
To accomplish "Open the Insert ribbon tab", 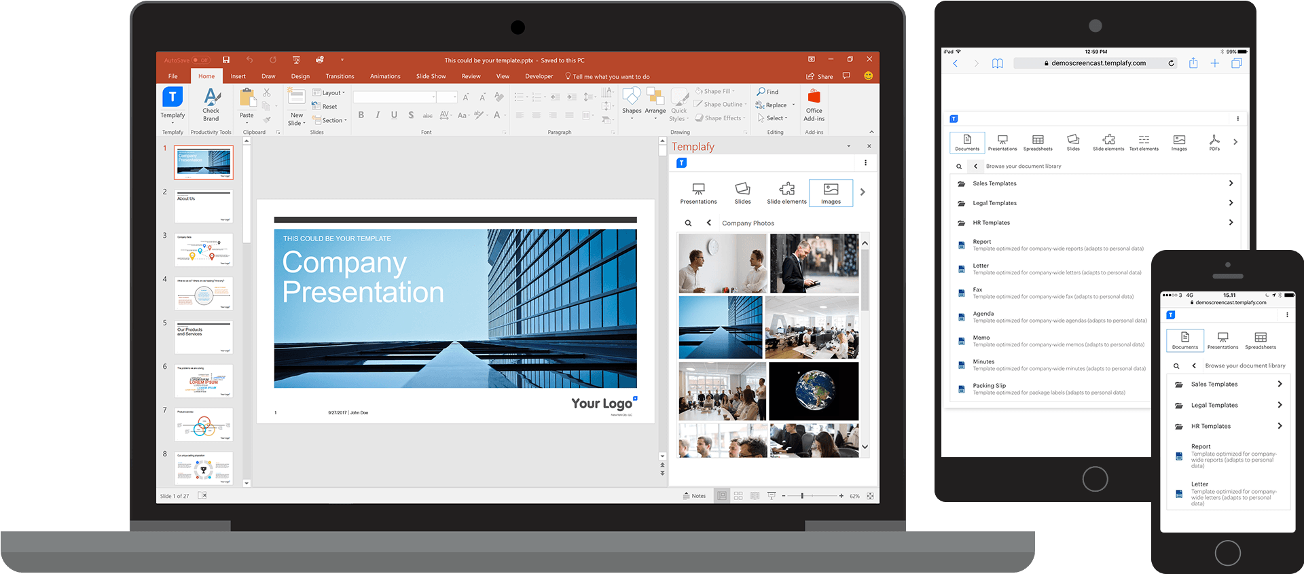I will (x=238, y=76).
